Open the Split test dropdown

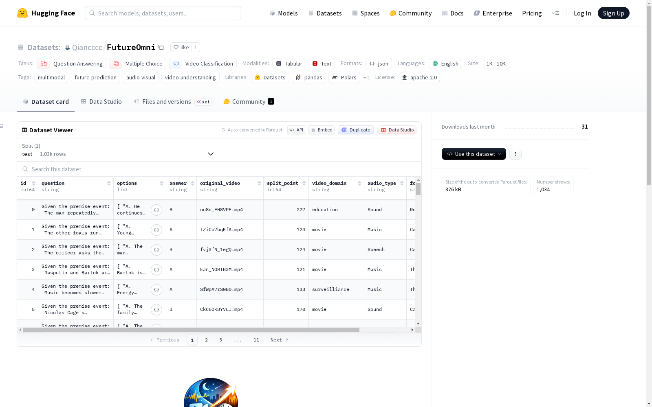click(x=118, y=150)
